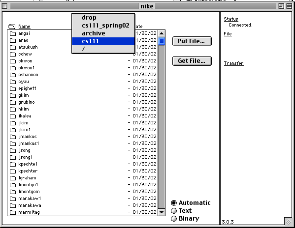Click the folder icon beside jsong1
Viewport: 295px width, 228px height.
point(13,157)
